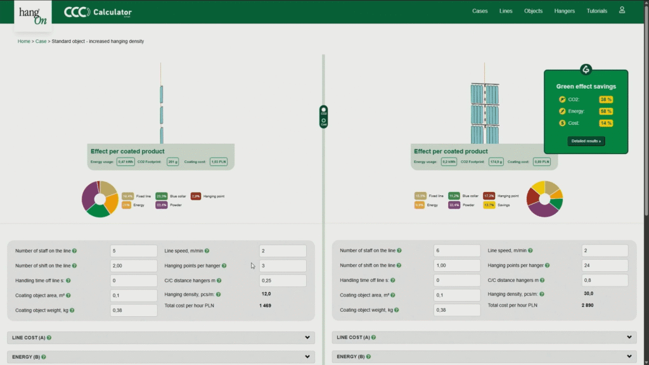The image size is (649, 365).
Task: Click the left cost breakdown donut chart
Action: tap(100, 199)
